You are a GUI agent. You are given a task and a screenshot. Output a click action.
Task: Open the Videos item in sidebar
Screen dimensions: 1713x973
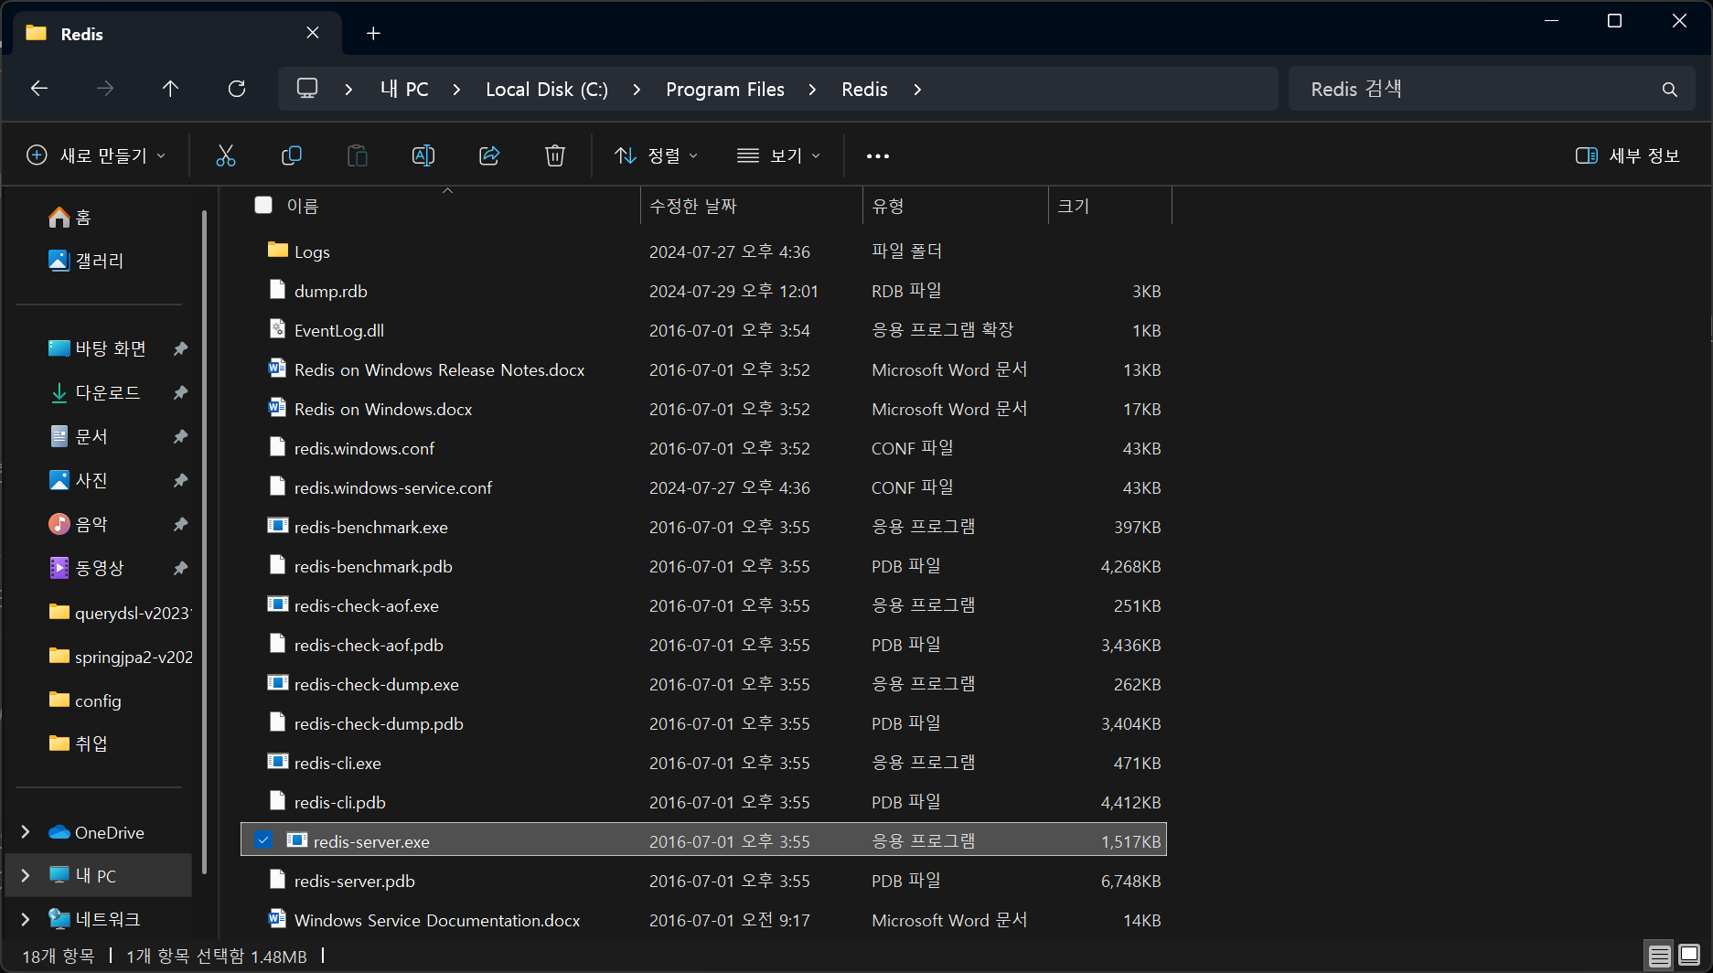point(86,568)
